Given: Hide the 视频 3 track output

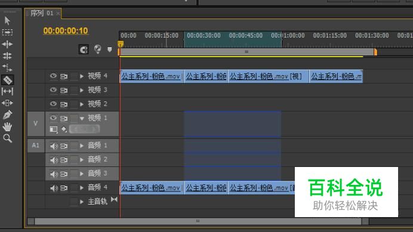Looking at the screenshot, I should 53,90.
